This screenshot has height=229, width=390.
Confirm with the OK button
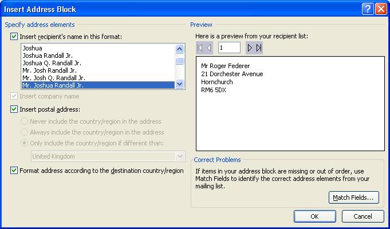click(314, 216)
